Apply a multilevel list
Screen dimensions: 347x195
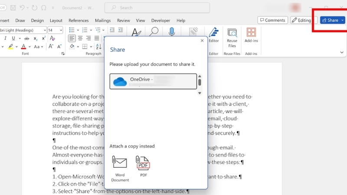98,30
